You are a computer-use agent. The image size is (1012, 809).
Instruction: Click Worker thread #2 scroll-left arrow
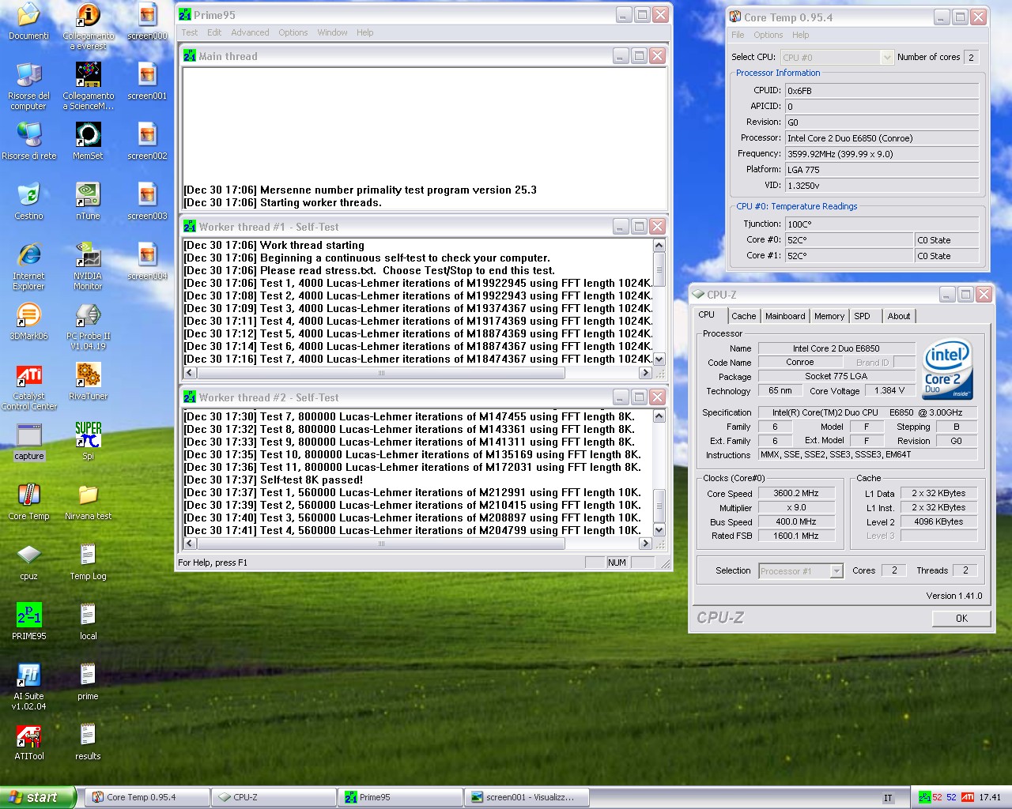pos(190,544)
